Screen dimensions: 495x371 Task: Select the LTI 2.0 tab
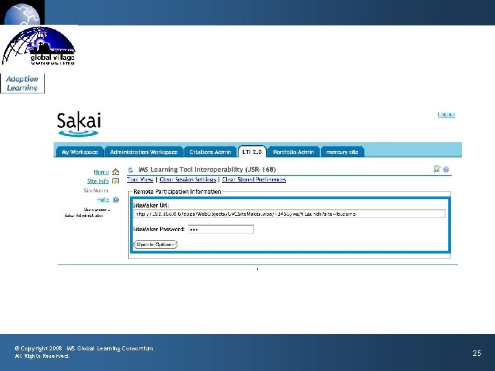tap(252, 151)
